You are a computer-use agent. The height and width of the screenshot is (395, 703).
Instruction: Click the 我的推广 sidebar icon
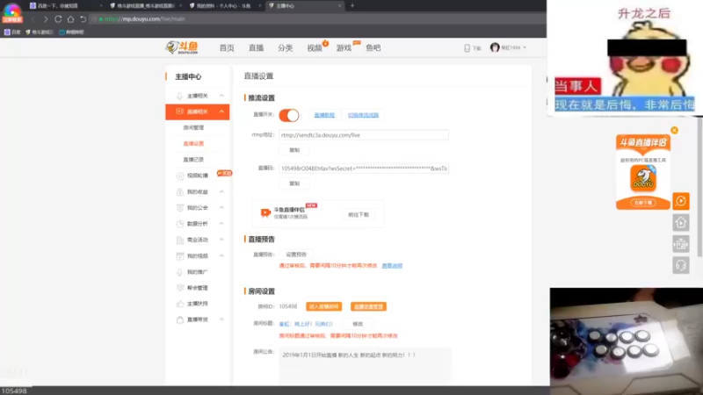180,272
